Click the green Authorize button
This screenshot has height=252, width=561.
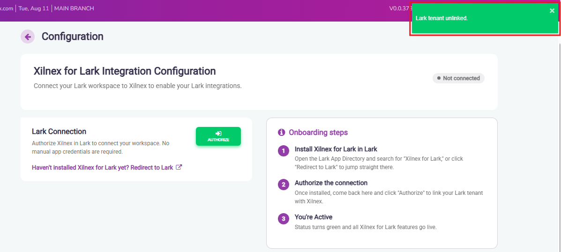pos(218,136)
